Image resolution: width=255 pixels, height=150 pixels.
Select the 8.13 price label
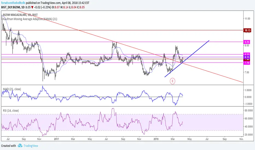coord(247,57)
